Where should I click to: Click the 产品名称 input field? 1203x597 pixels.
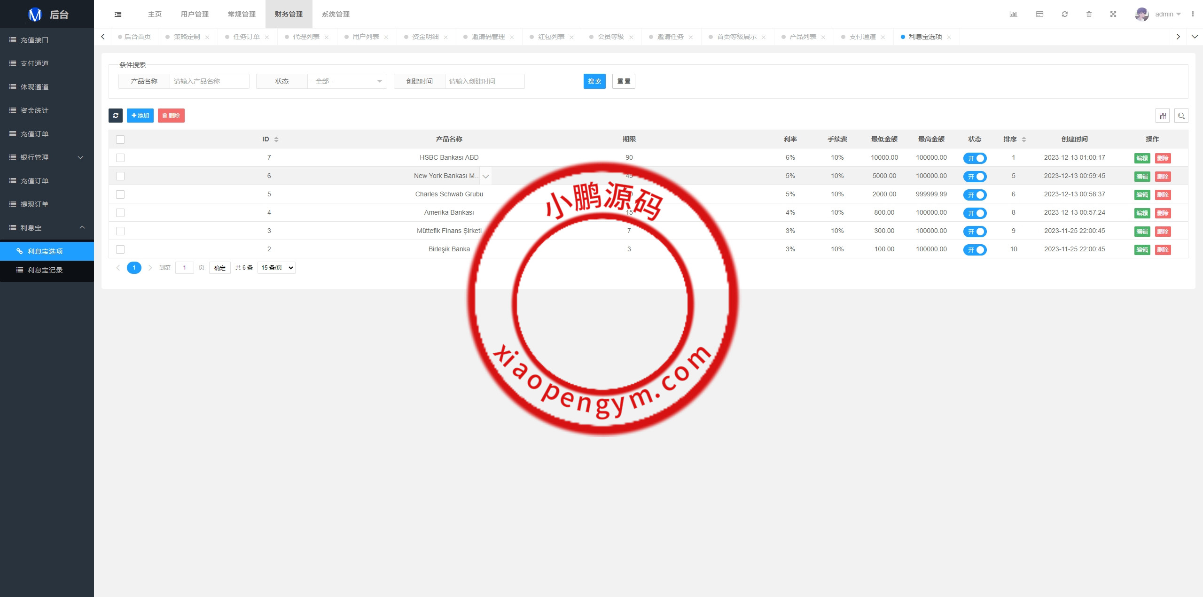209,81
